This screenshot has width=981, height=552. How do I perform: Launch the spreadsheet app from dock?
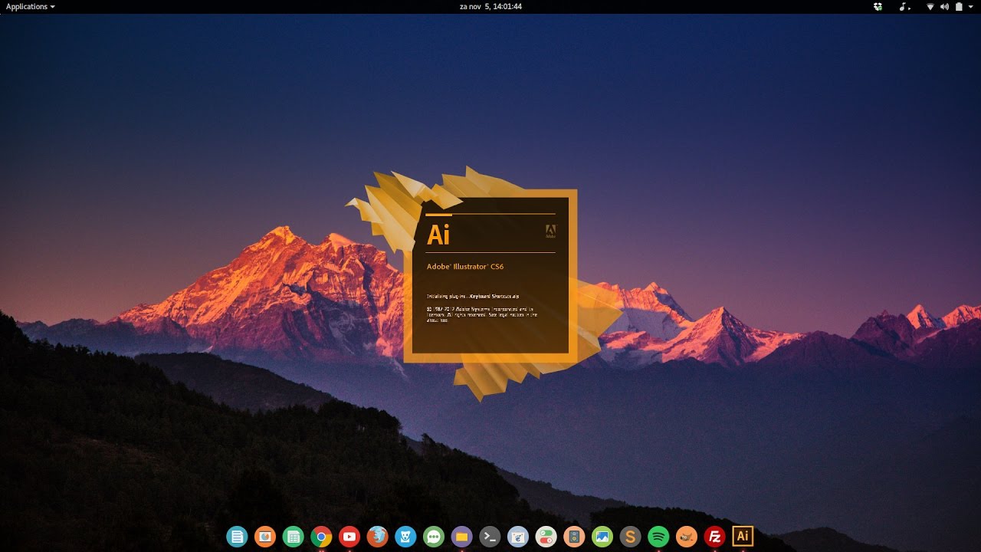point(293,537)
